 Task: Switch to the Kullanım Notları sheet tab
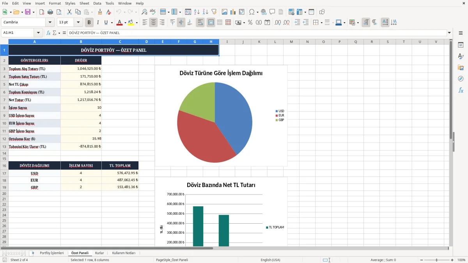point(124,253)
